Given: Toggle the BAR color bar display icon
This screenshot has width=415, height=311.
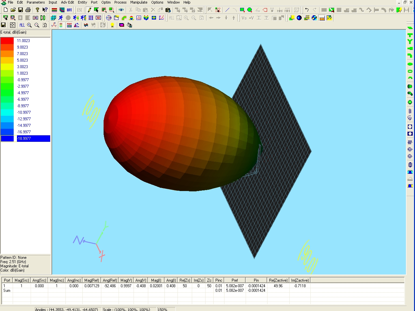Looking at the screenshot, I should coord(322,18).
